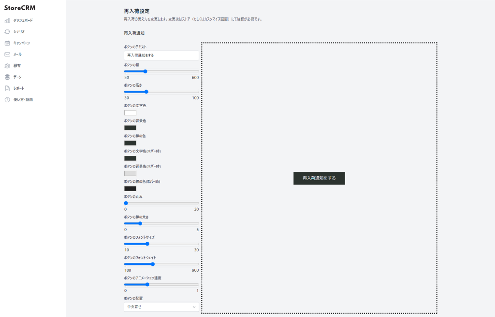Click the 600 maximum label under ボタンの幅

[x=195, y=78]
